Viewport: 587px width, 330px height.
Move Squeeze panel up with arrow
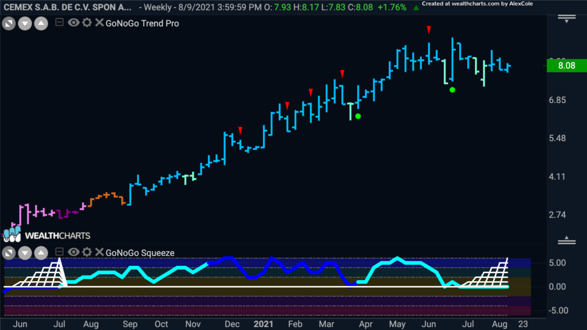pyautogui.click(x=41, y=253)
